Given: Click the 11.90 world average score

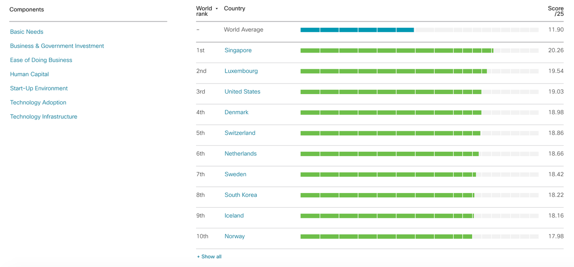Looking at the screenshot, I should coord(556,30).
